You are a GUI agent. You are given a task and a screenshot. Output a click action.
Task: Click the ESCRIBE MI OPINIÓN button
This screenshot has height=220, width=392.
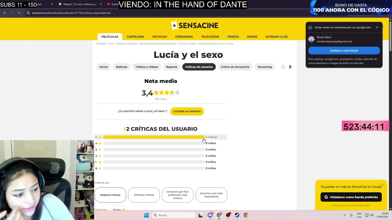(187, 111)
